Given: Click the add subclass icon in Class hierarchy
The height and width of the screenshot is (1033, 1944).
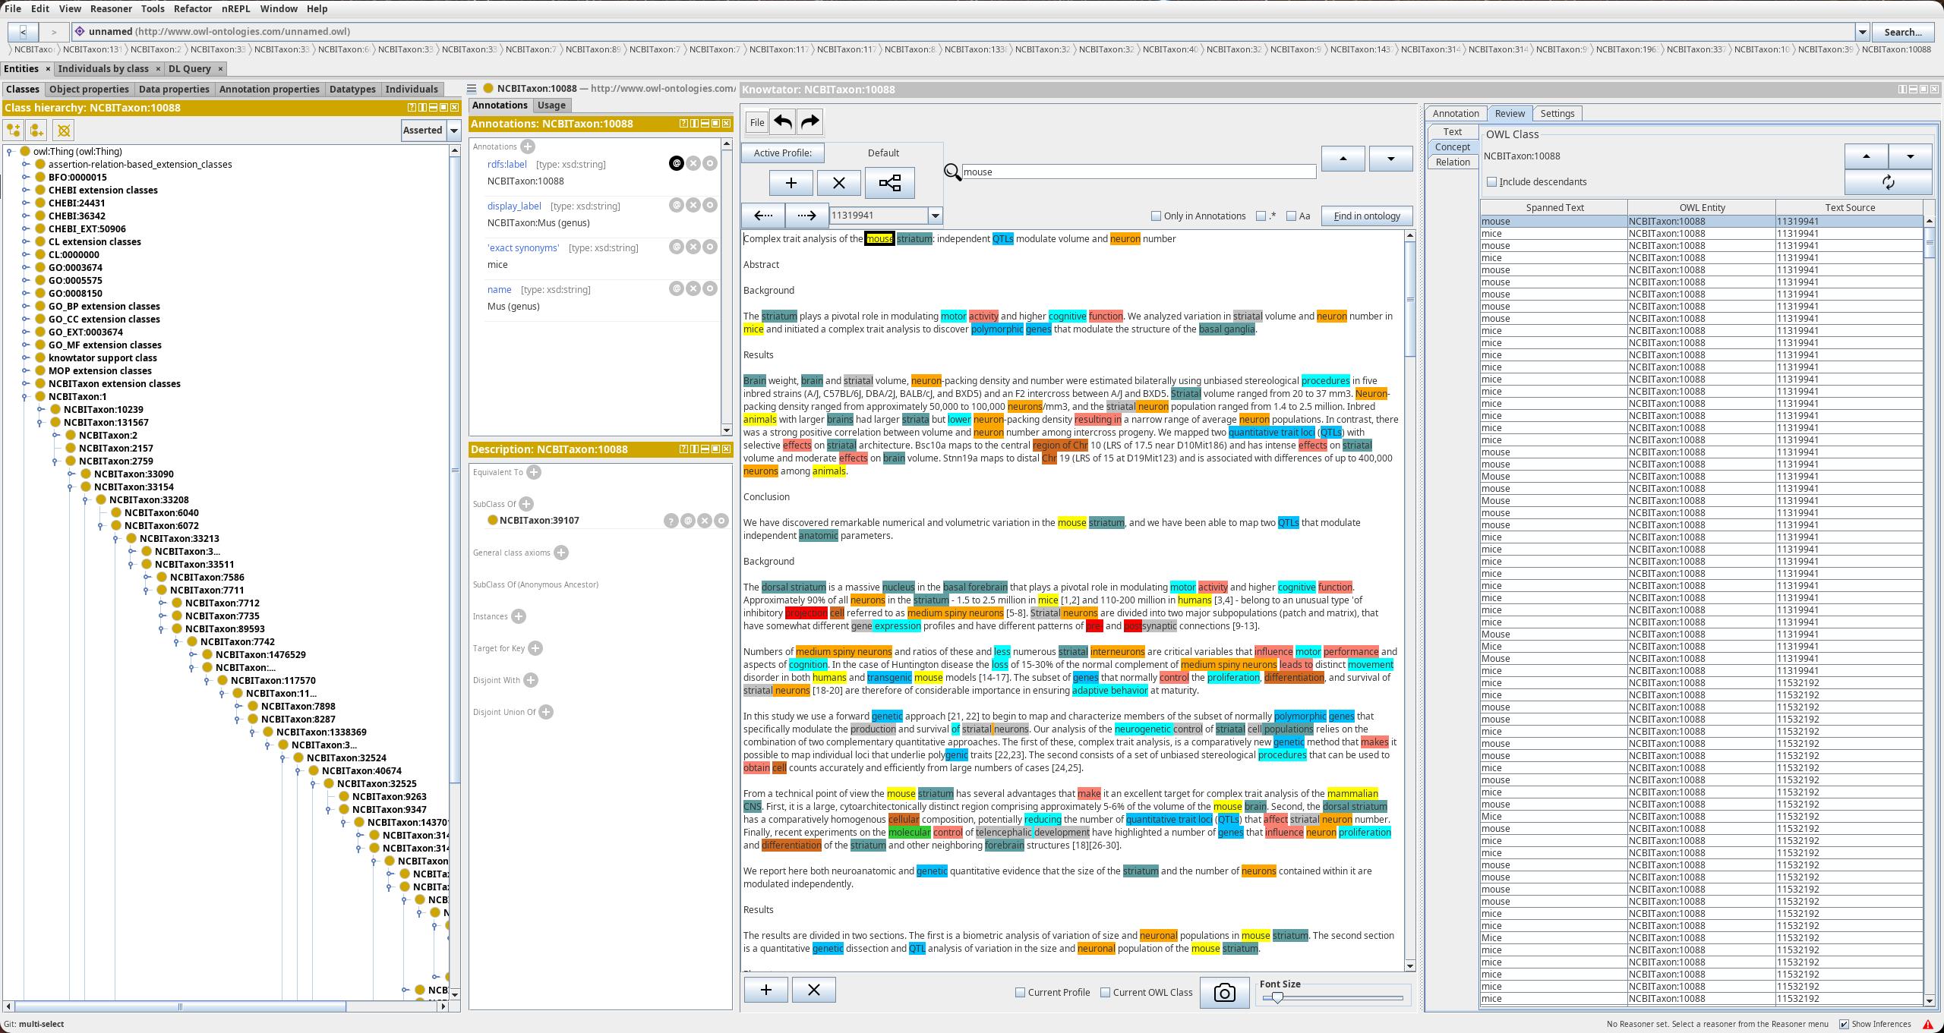Looking at the screenshot, I should coord(14,131).
